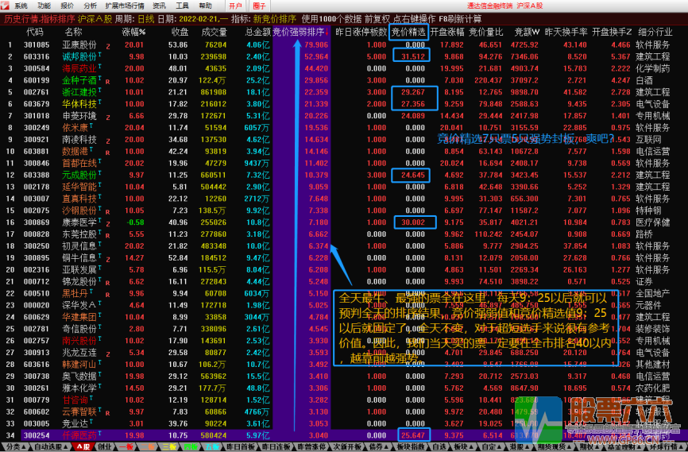Screen dimensions: 688x452
Task: Click the 竞价精选 column header
Action: [x=408, y=32]
